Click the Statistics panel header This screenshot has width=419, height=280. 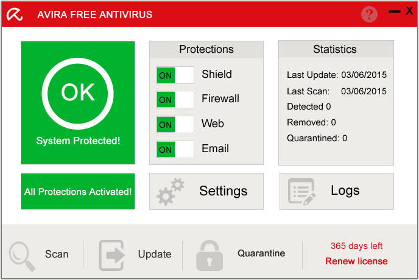pyautogui.click(x=336, y=49)
